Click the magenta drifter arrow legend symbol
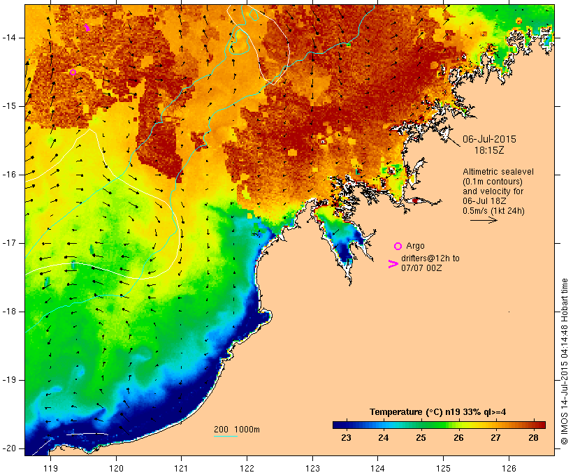The height and width of the screenshot is (475, 573). [393, 264]
